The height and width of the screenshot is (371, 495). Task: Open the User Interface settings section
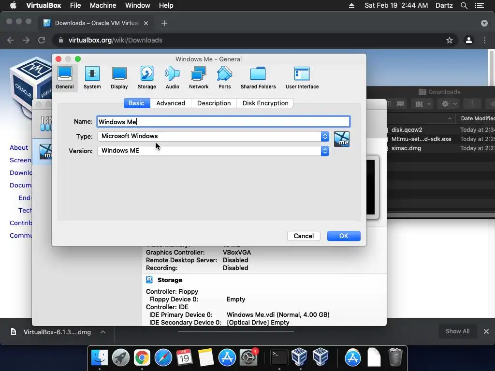click(302, 78)
